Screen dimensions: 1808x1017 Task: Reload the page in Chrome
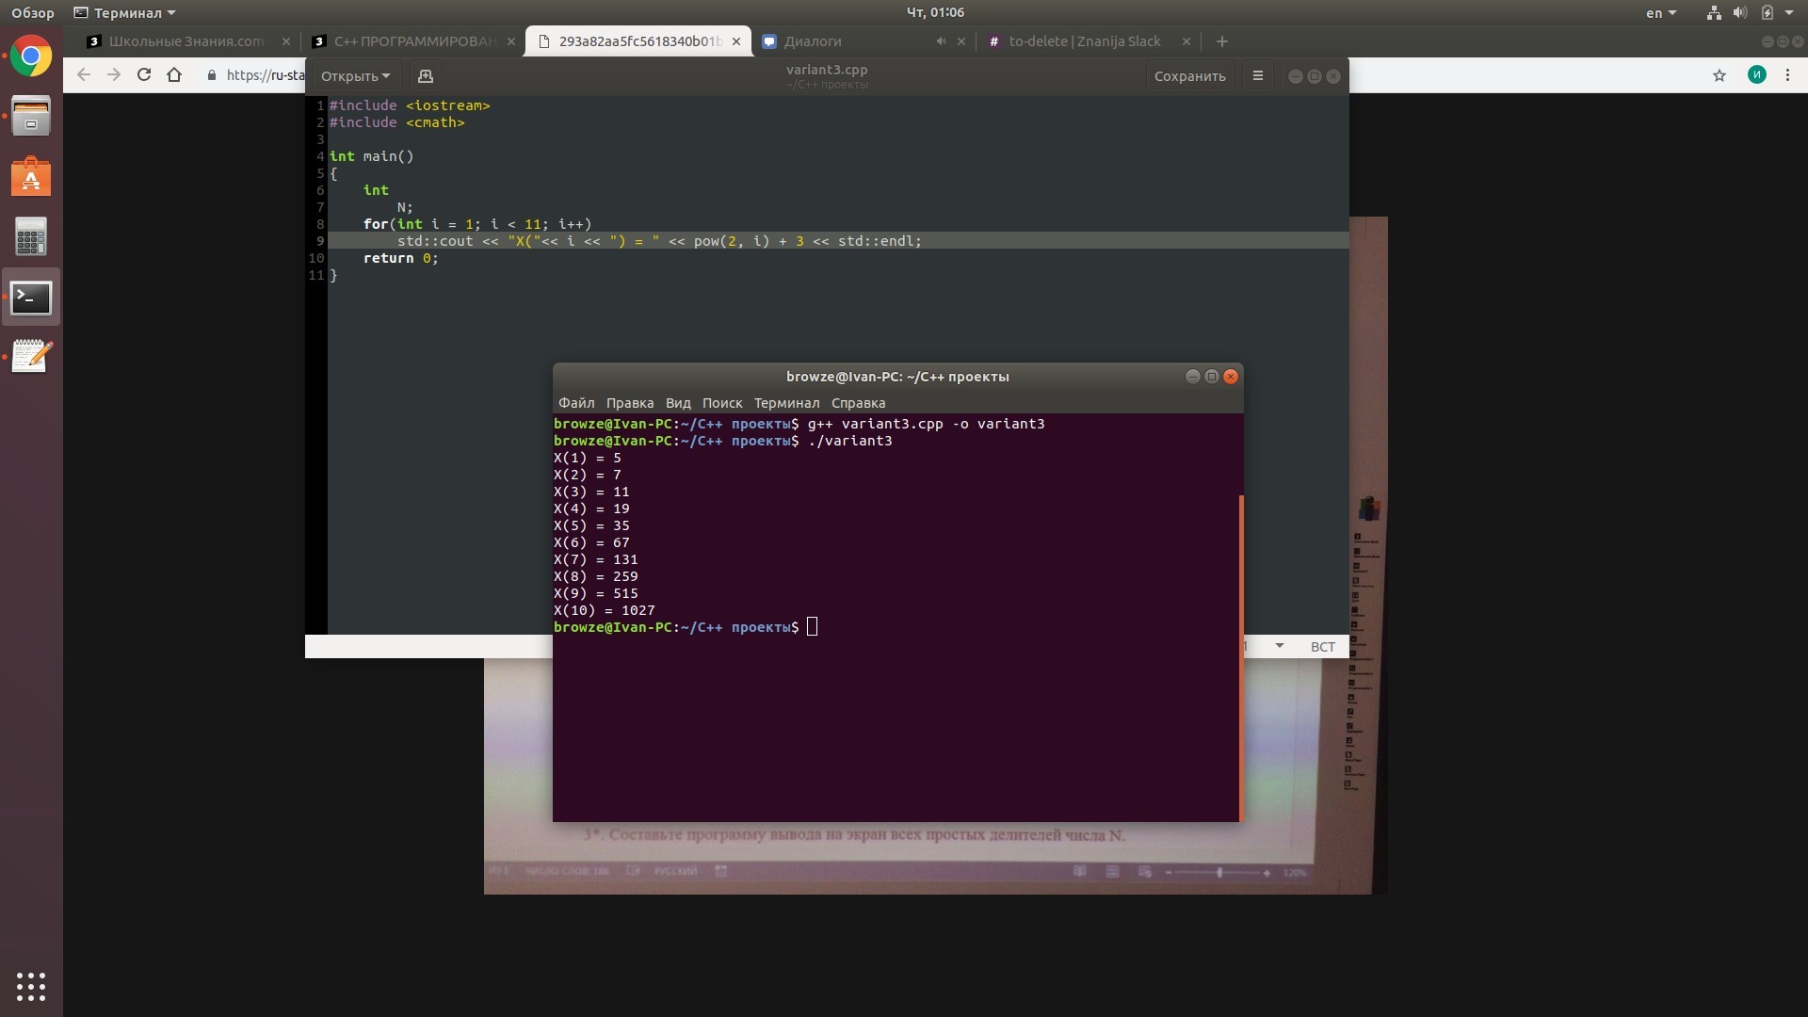[x=144, y=75]
